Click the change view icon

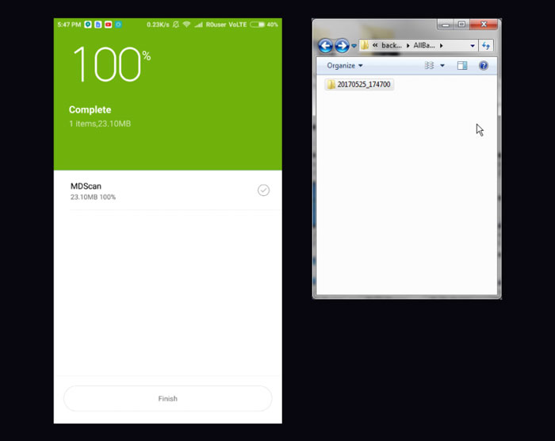[x=430, y=66]
